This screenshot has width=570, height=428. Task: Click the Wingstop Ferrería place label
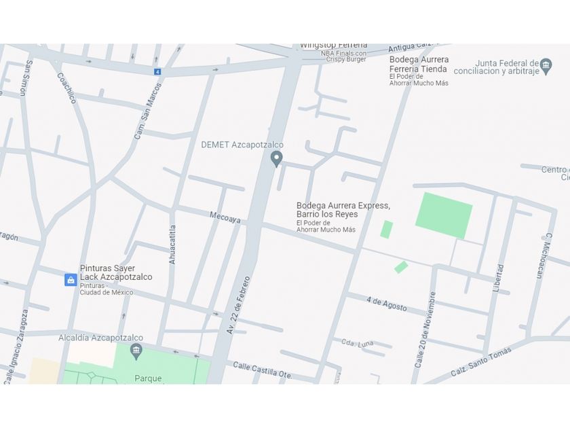[333, 46]
